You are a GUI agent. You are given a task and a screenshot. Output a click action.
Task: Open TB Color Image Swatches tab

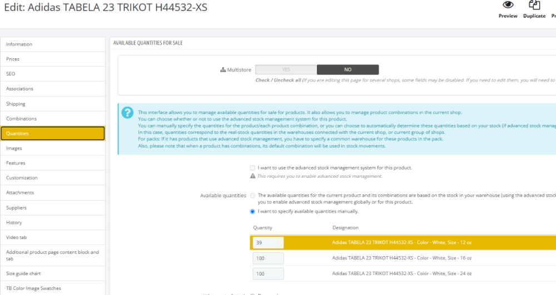point(53,288)
